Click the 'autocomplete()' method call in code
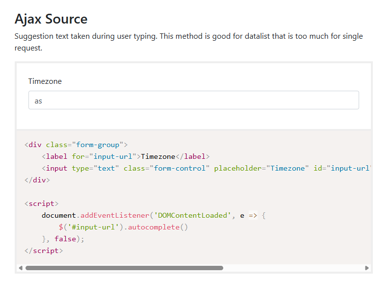This screenshot has height=281, width=392. (x=158, y=227)
